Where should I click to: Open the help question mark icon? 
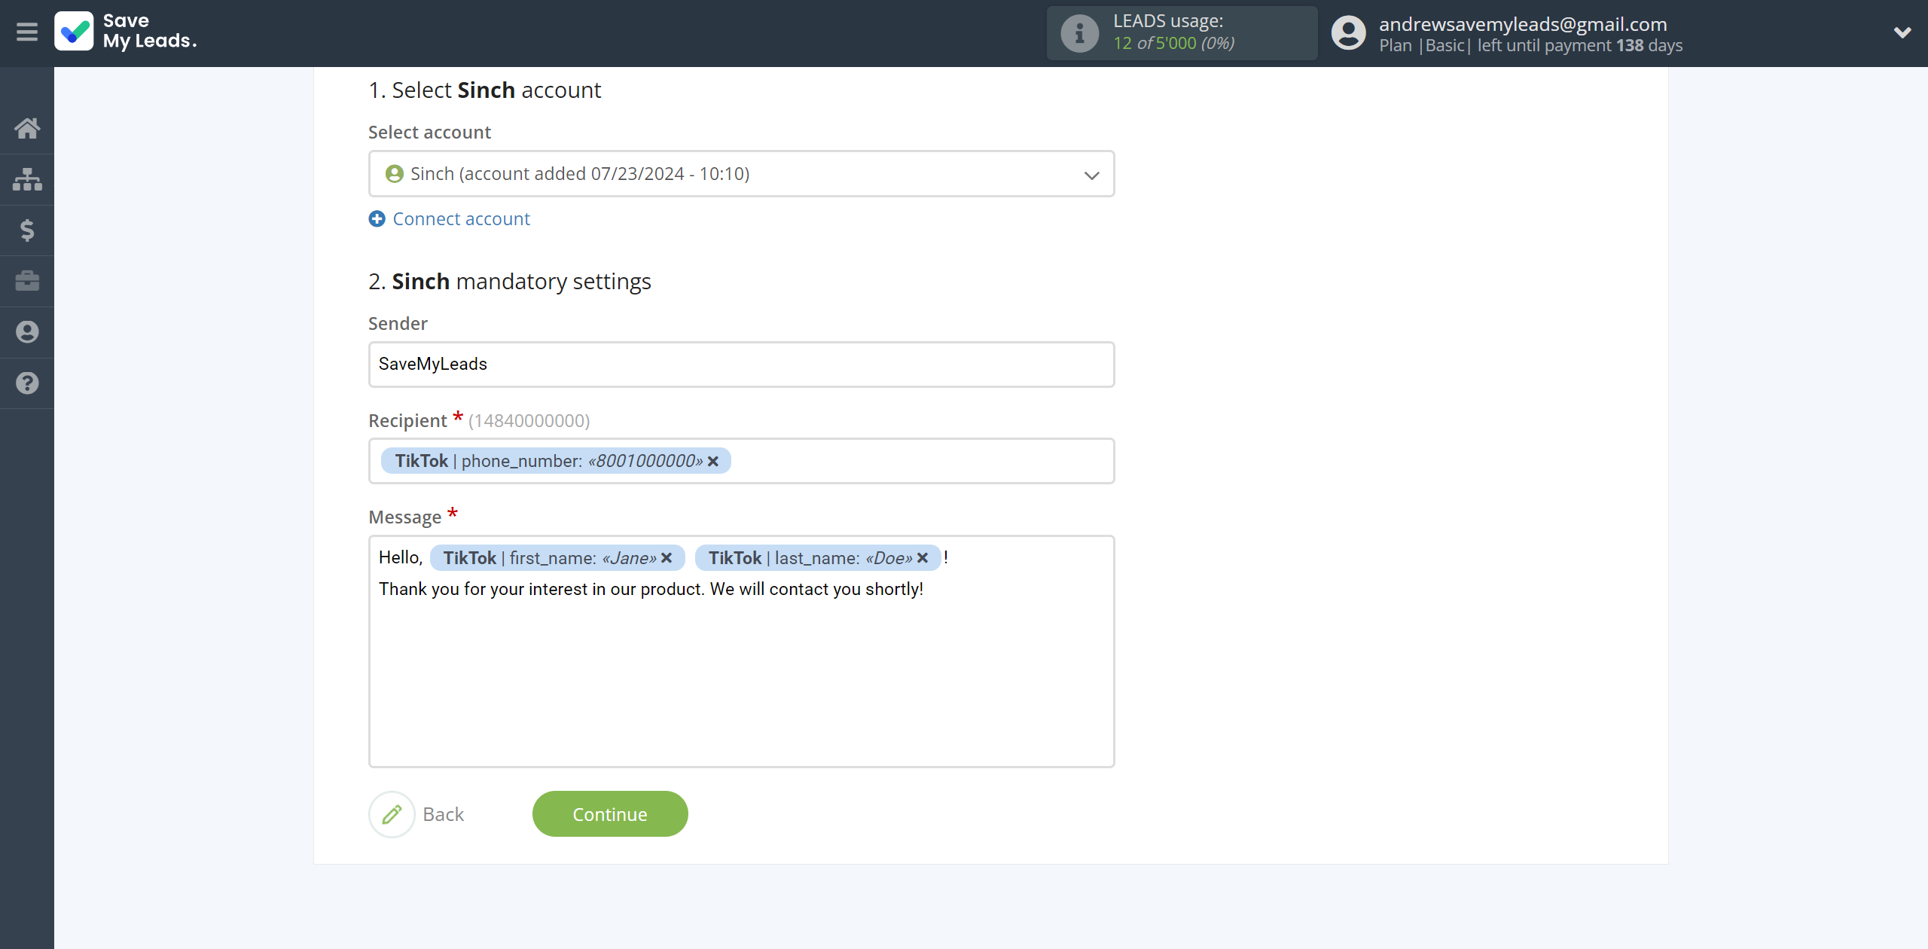tap(27, 383)
